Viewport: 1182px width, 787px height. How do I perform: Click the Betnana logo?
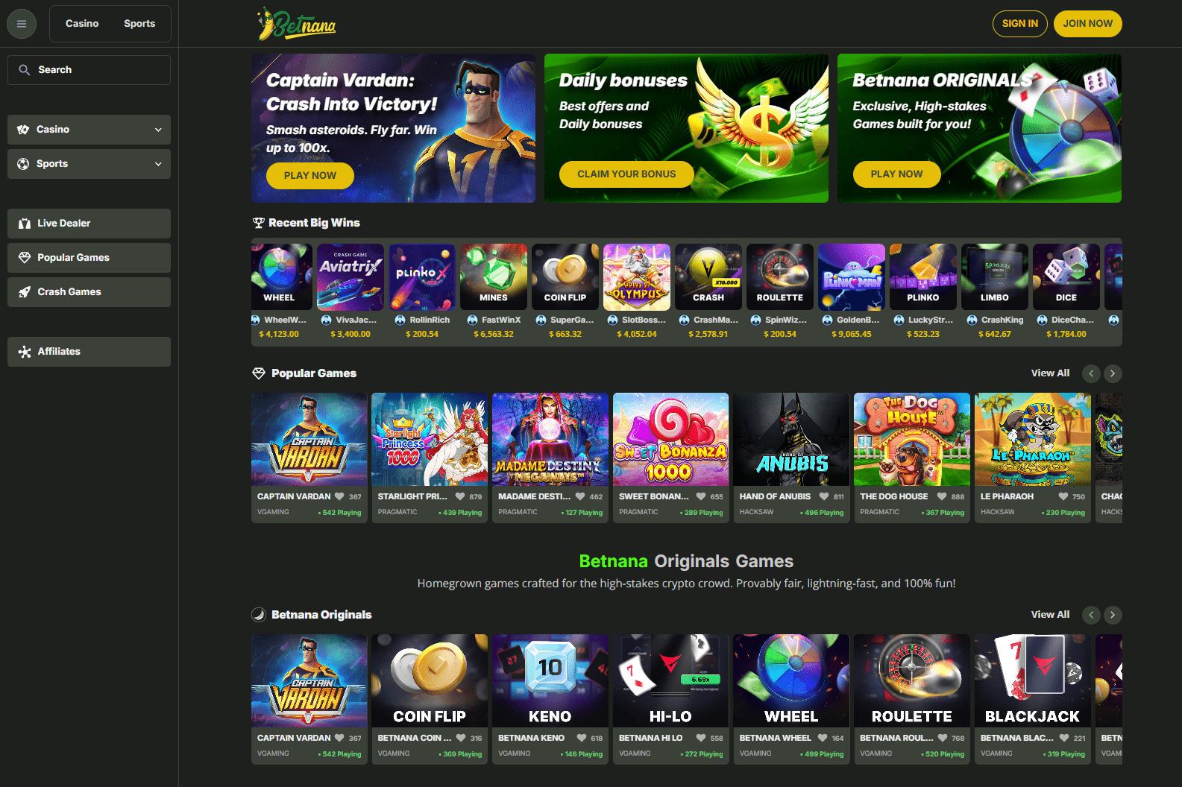click(297, 24)
